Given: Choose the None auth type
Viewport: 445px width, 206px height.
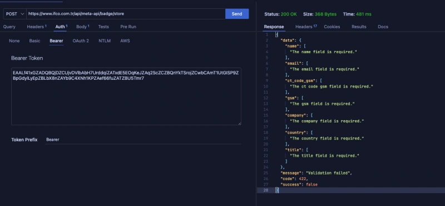Looking at the screenshot, I should tap(14, 40).
